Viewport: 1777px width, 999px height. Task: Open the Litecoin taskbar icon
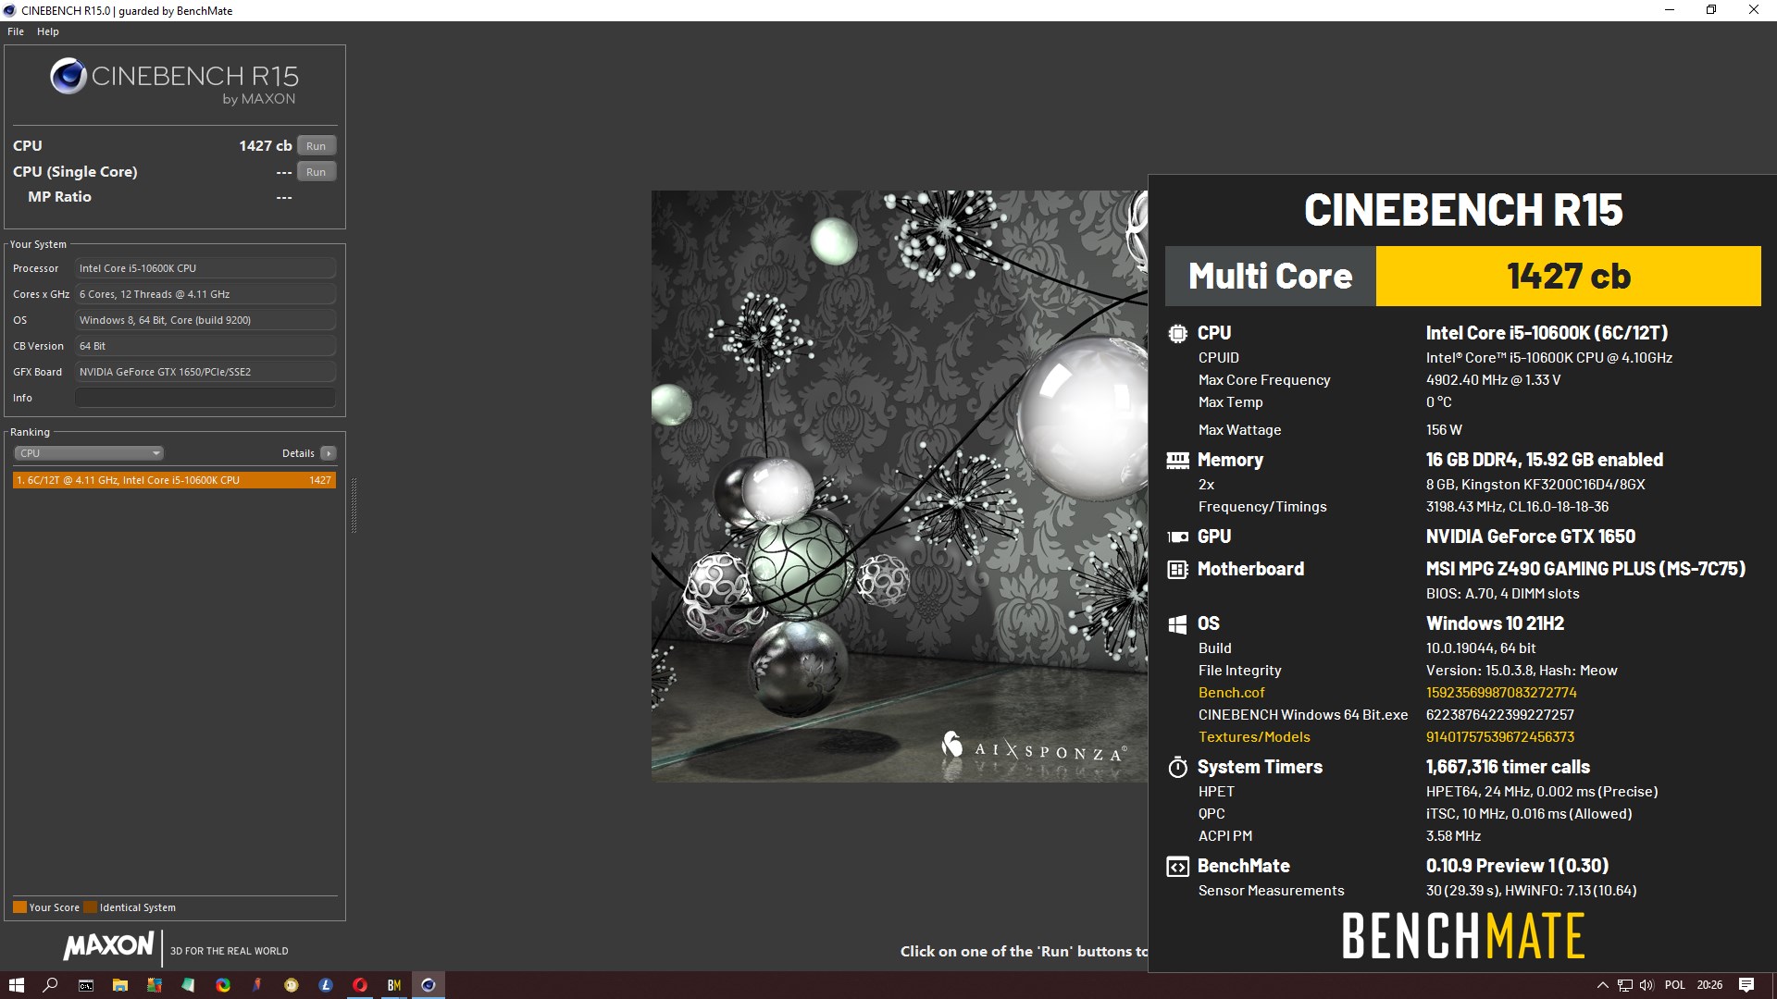tap(326, 985)
